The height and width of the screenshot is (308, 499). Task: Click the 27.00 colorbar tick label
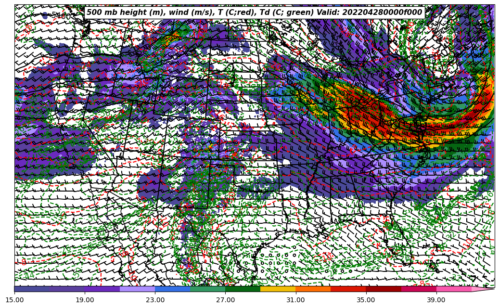pos(225,300)
